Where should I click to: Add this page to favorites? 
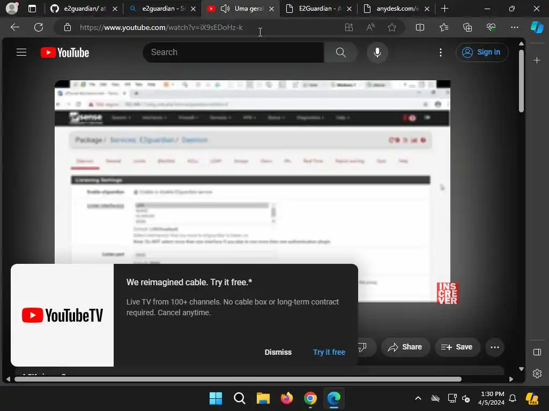point(392,27)
